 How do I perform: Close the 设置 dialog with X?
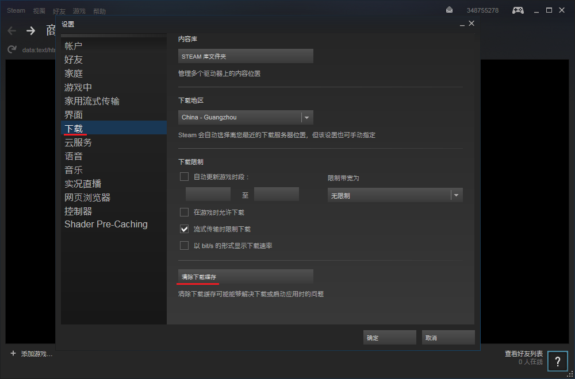(x=471, y=24)
